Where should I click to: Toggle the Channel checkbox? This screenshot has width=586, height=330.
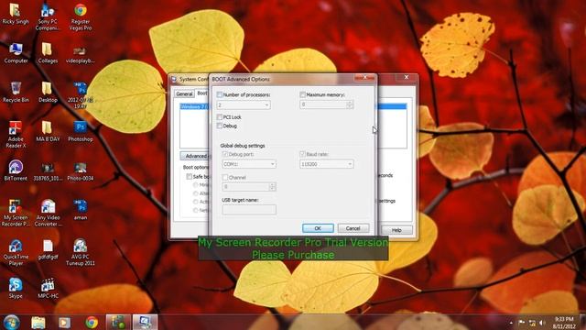[x=225, y=177]
